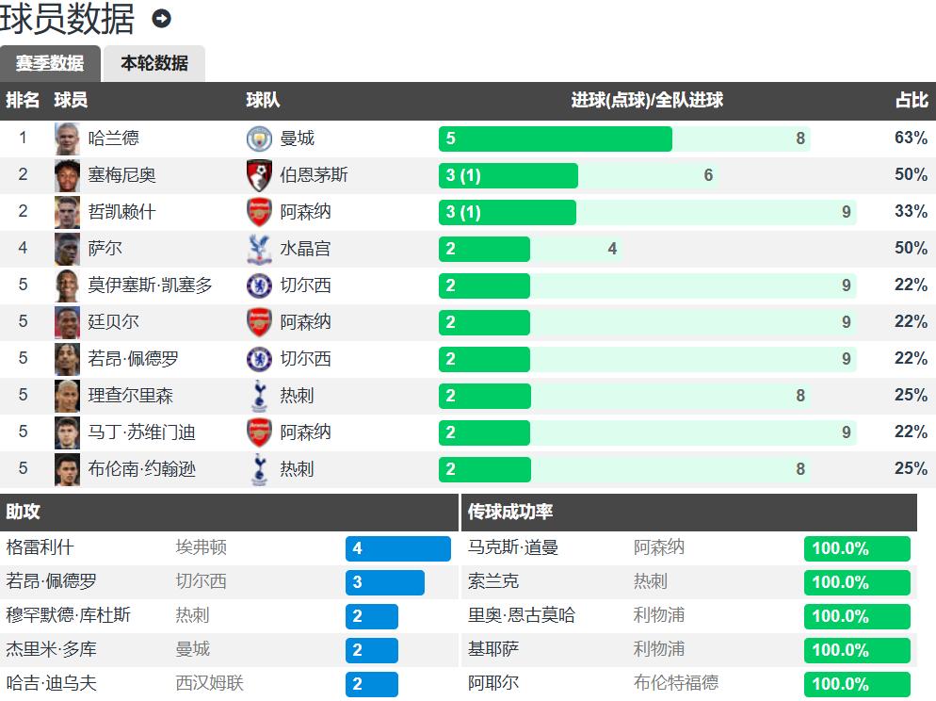Click 萨尔's player headshot
The height and width of the screenshot is (701, 936).
[67, 249]
